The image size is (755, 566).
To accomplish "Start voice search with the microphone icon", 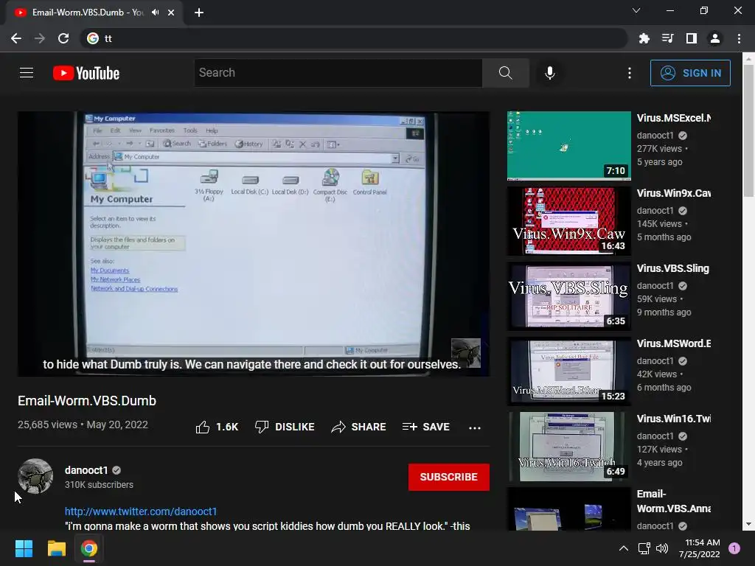I will pos(550,73).
